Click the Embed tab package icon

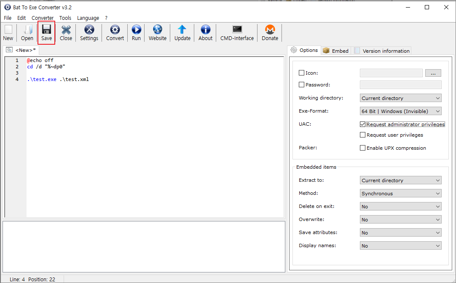click(326, 51)
